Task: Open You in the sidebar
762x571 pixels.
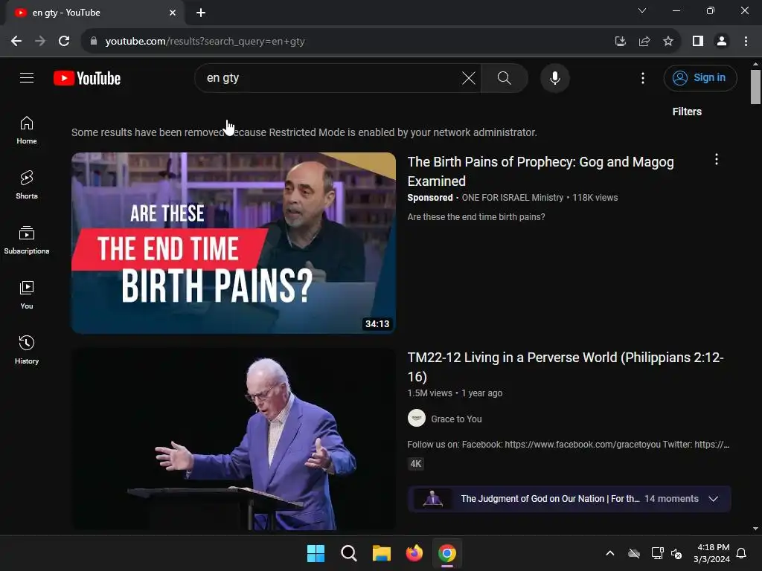Action: [x=27, y=295]
